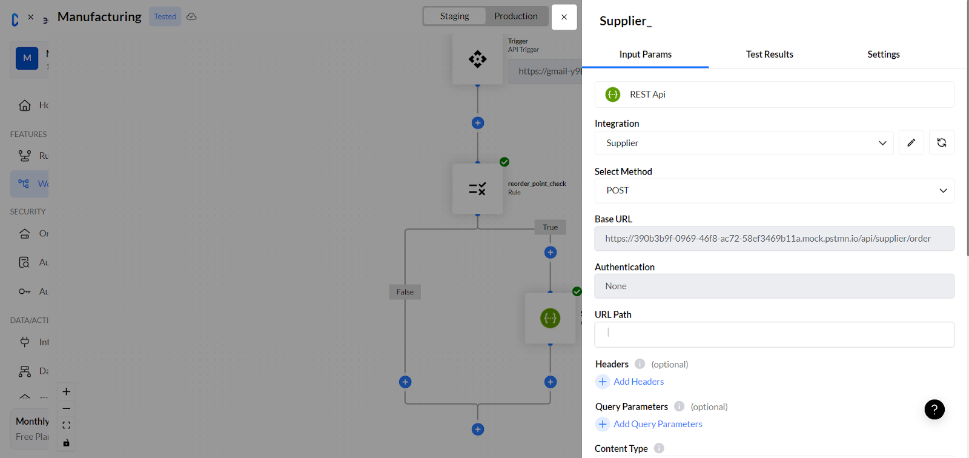969x458 pixels.
Task: Add step on the False branch path
Action: click(405, 382)
